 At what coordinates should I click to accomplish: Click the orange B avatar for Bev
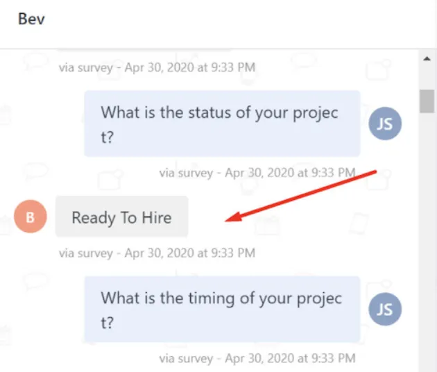tap(30, 217)
